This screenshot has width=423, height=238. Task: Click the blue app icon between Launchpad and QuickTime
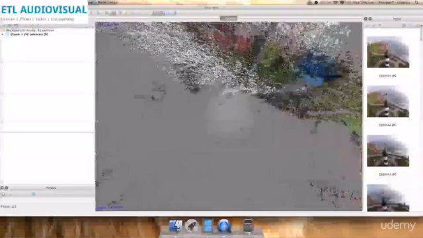[x=208, y=225]
